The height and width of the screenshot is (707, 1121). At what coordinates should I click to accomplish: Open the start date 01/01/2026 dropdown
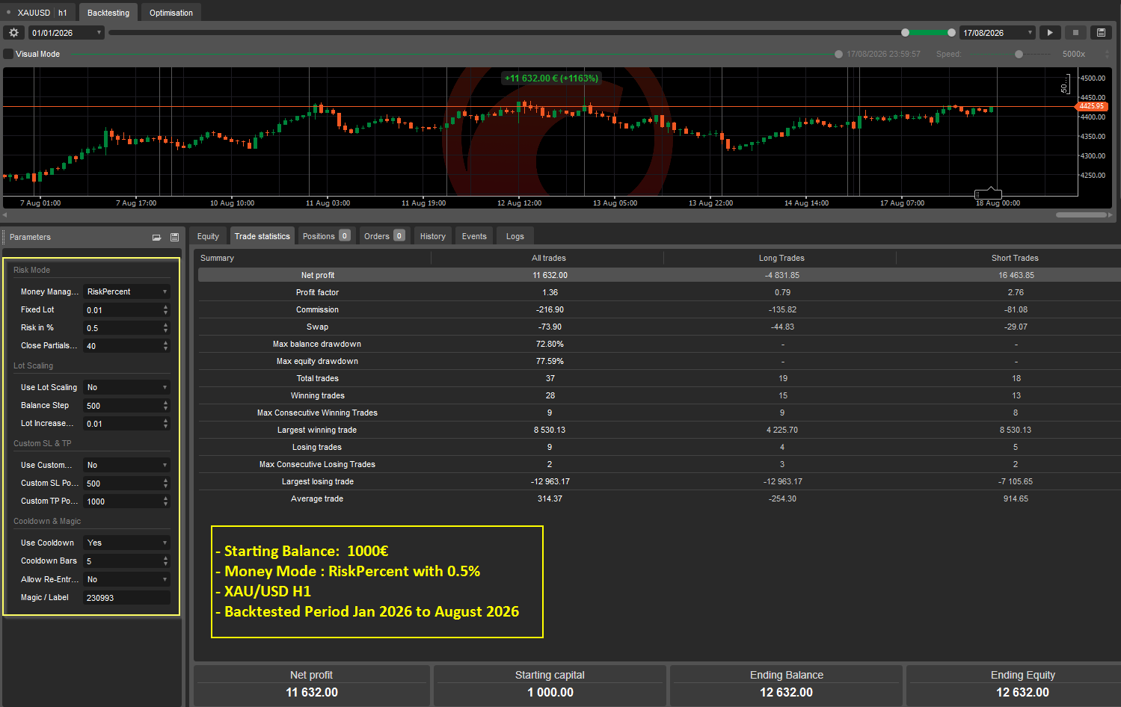tap(66, 33)
